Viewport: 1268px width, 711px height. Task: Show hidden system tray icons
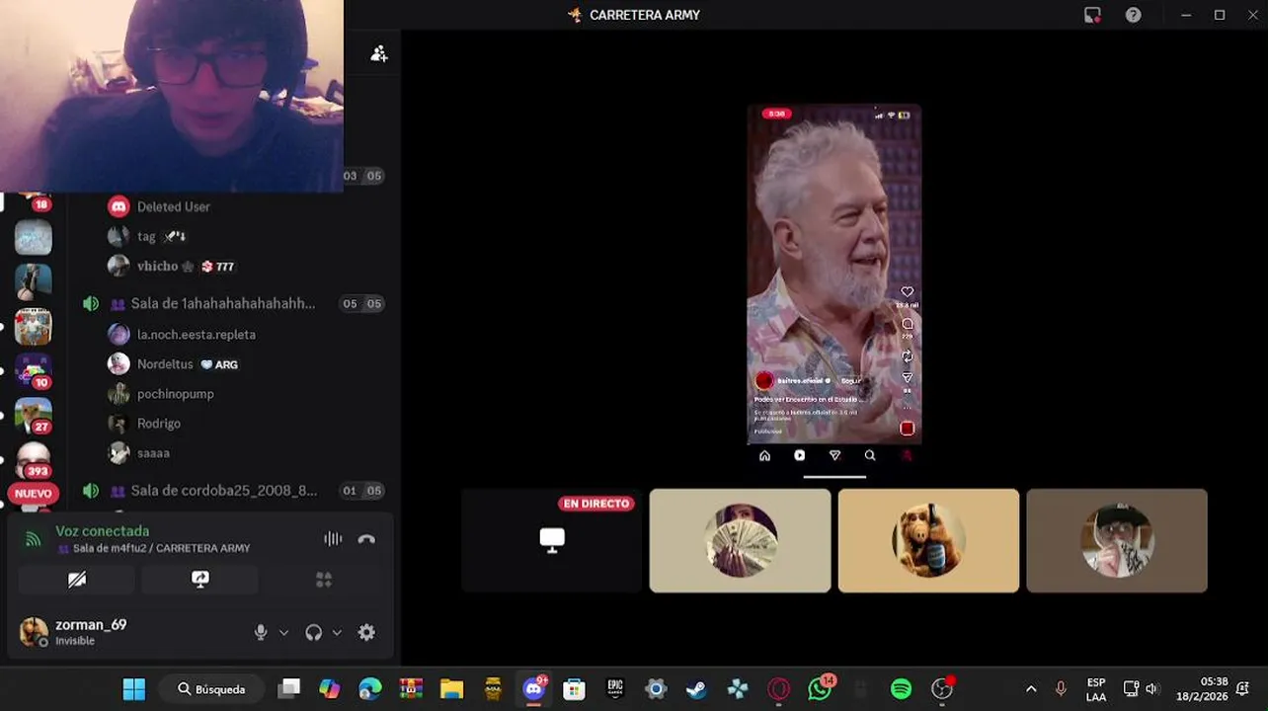(1031, 689)
